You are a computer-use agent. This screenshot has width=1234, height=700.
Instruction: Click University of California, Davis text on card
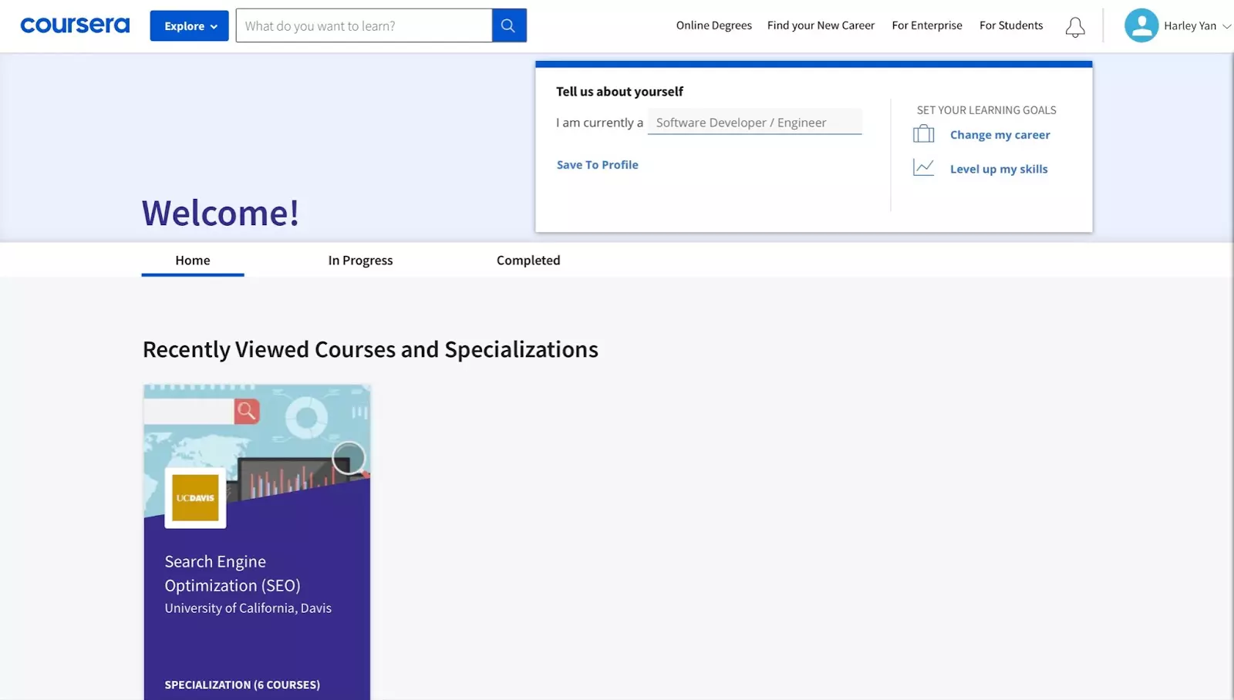pyautogui.click(x=248, y=608)
